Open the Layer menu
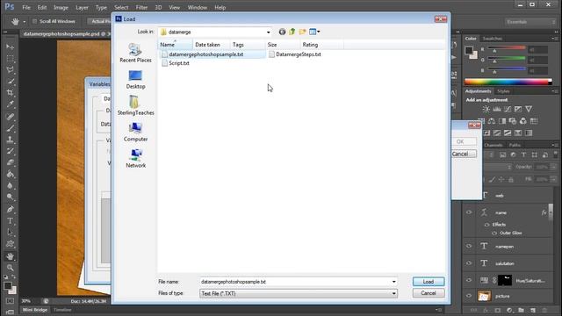 (x=82, y=7)
